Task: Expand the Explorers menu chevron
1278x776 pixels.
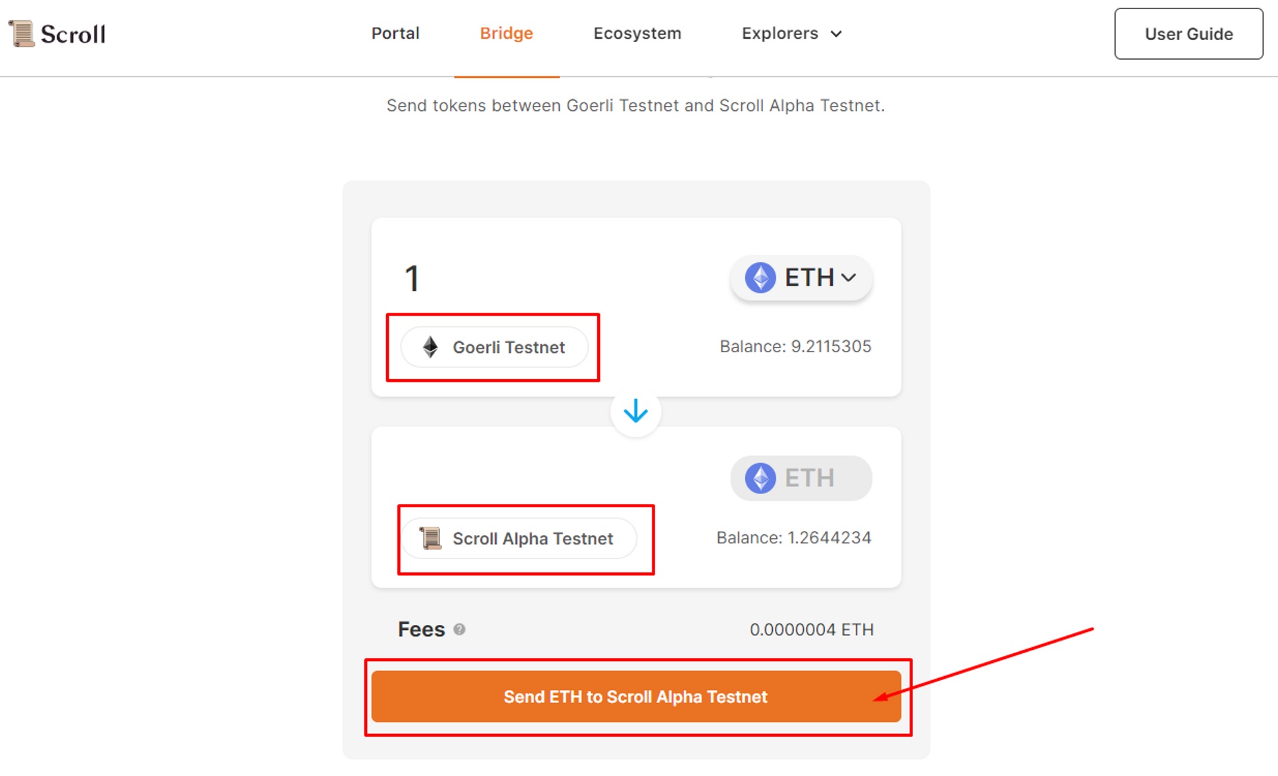Action: pos(836,34)
